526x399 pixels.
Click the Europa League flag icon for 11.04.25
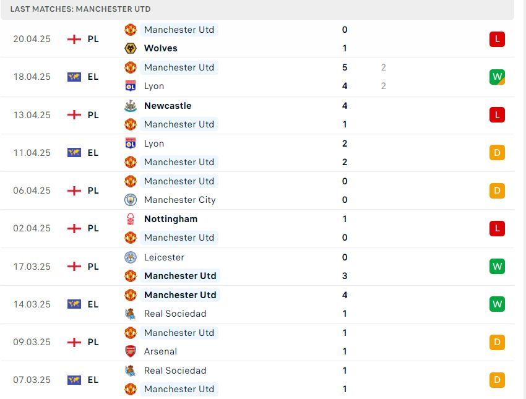pyautogui.click(x=74, y=153)
